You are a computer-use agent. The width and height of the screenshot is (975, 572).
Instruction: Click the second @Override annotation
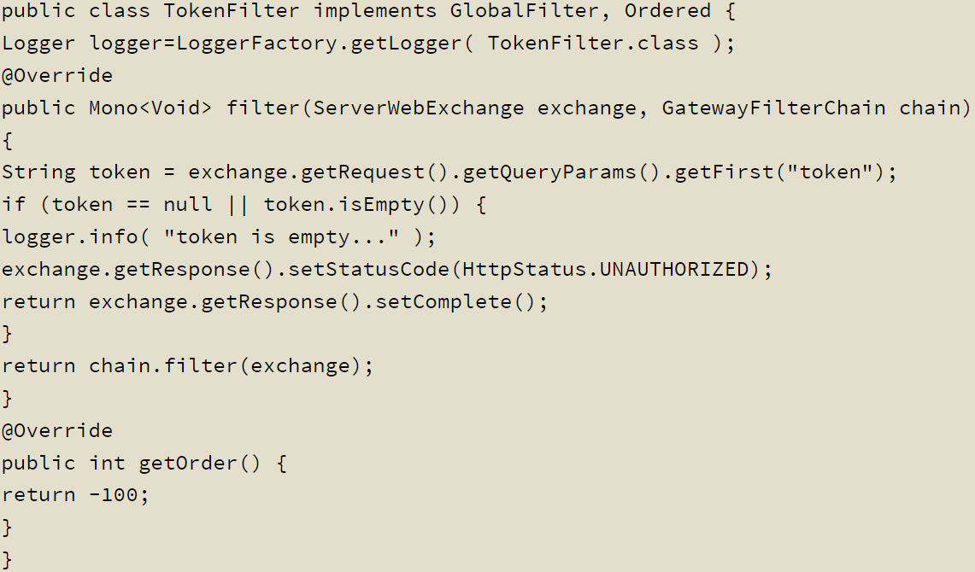pyautogui.click(x=57, y=430)
